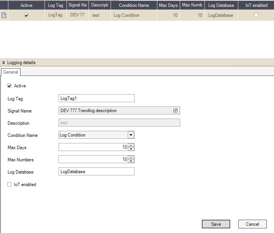
Task: Open the Condition Name dropdown
Action: coord(131,135)
